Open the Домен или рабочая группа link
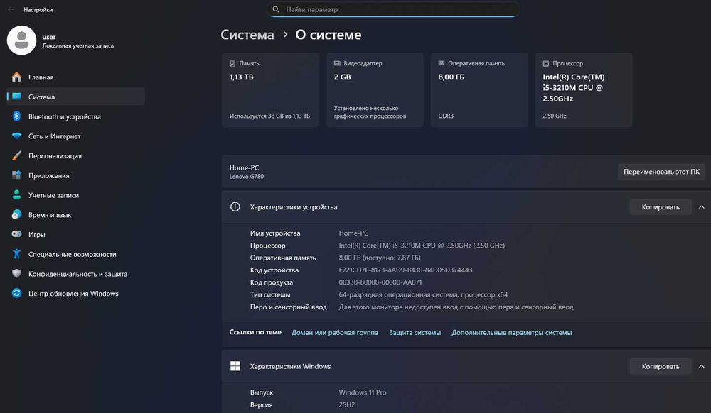Viewport: 711px width, 413px height. coord(335,332)
